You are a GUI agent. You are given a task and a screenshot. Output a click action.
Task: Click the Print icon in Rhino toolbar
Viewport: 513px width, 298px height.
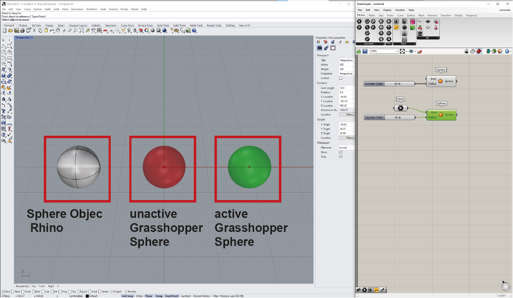point(22,30)
